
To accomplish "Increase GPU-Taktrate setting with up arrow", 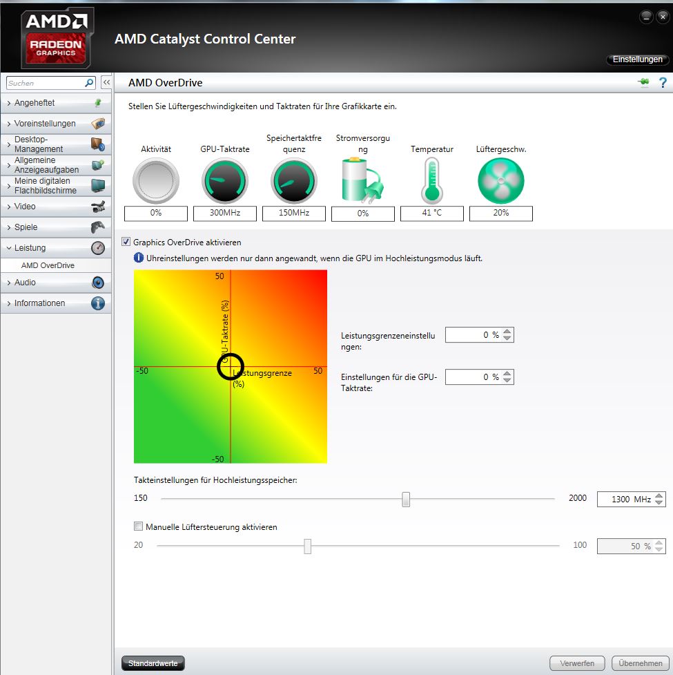I will click(507, 374).
